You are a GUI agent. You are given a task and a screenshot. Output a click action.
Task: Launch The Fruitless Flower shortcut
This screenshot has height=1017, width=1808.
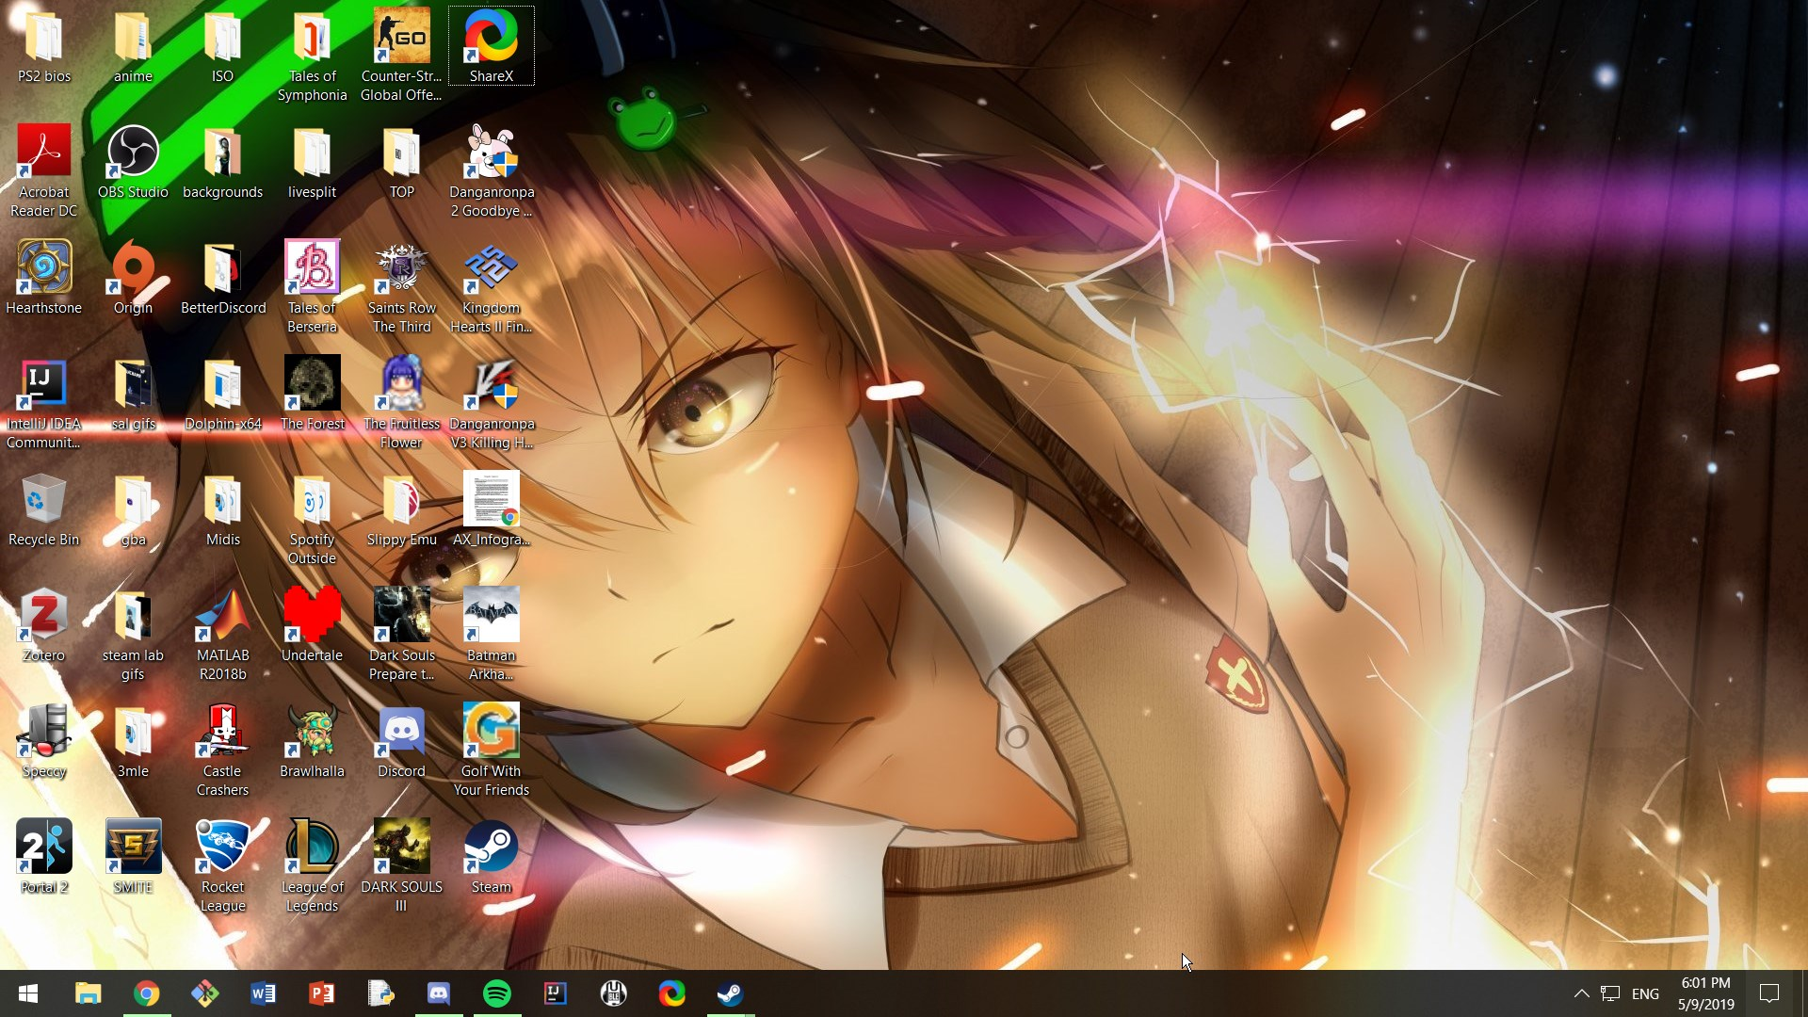[x=401, y=404]
